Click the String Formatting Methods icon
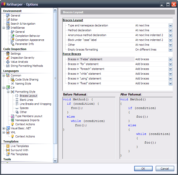Viewport: 178px width, 175px height. click(8, 66)
